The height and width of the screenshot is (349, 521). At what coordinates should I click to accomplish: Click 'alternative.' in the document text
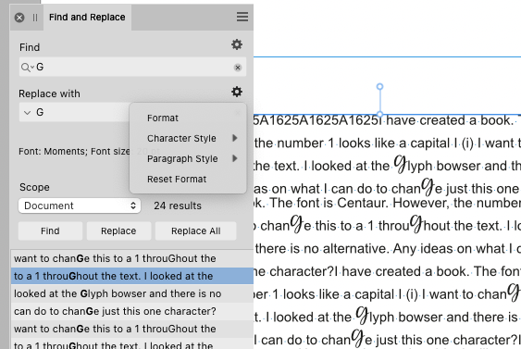(x=356, y=249)
